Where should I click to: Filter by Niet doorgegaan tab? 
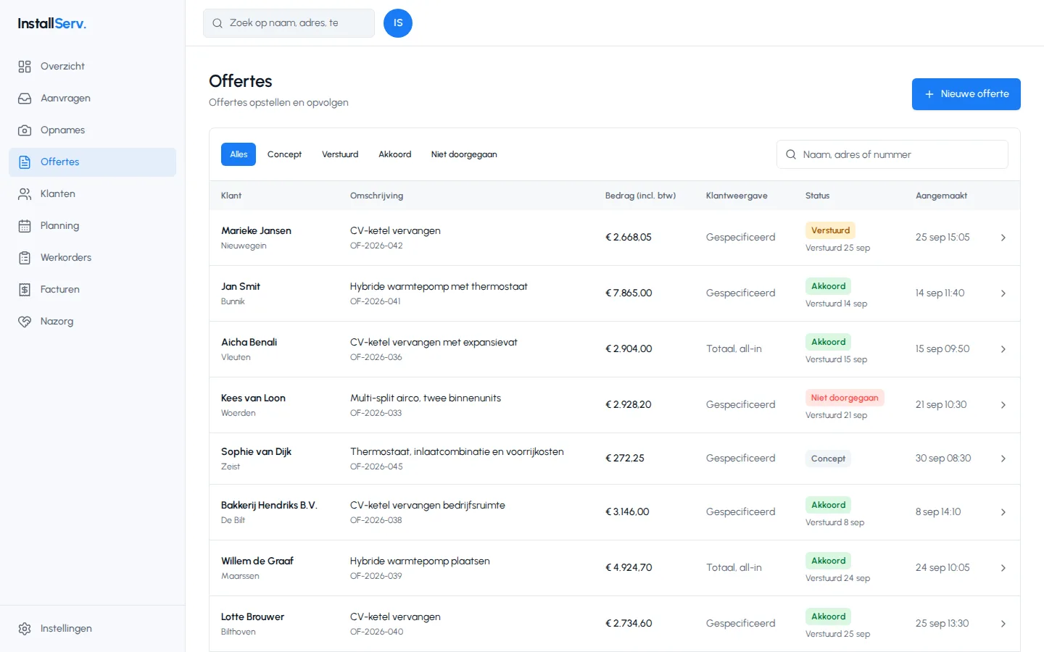tap(464, 154)
